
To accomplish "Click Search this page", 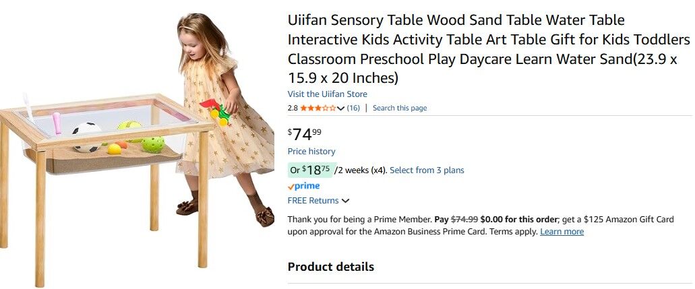I will [x=400, y=108].
